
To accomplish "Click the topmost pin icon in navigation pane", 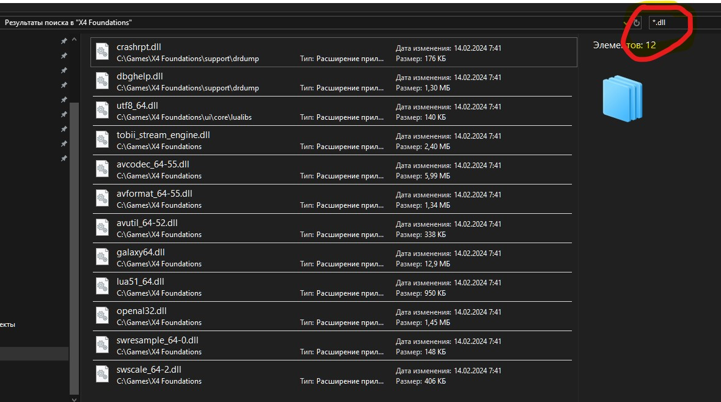I will click(x=64, y=41).
